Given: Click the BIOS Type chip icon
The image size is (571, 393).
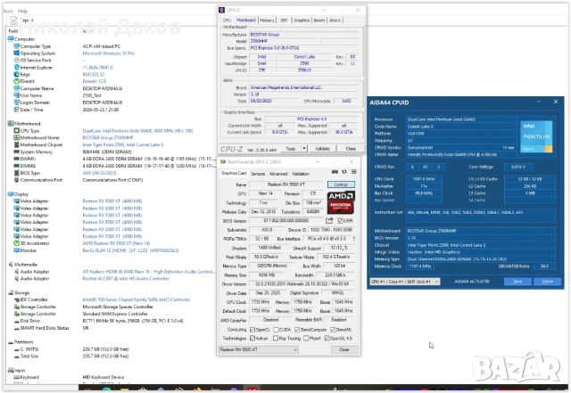Looking at the screenshot, I should (16, 173).
